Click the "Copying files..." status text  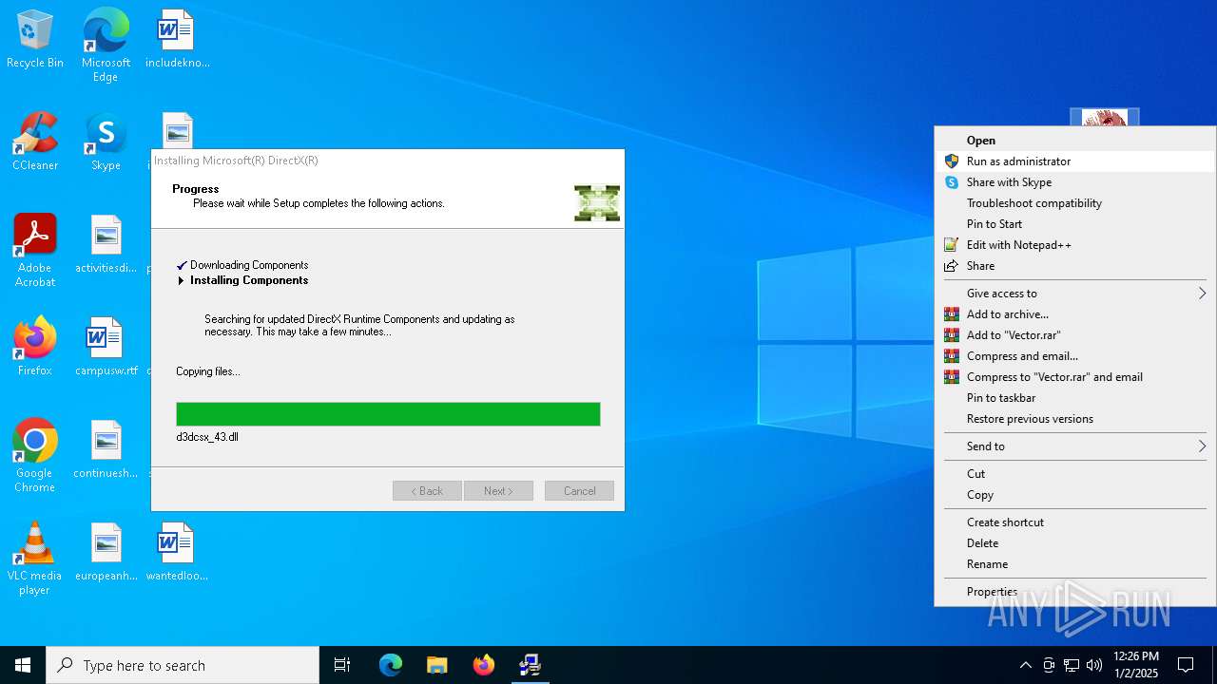tap(208, 371)
